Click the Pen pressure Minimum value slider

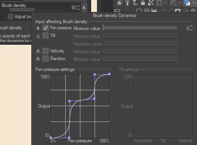(139, 28)
